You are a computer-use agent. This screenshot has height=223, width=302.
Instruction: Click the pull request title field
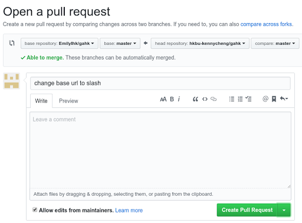pyautogui.click(x=160, y=83)
